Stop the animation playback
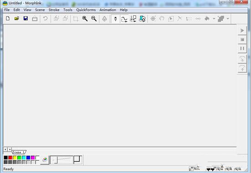Screen dimensions: 251x173 (x=242, y=40)
